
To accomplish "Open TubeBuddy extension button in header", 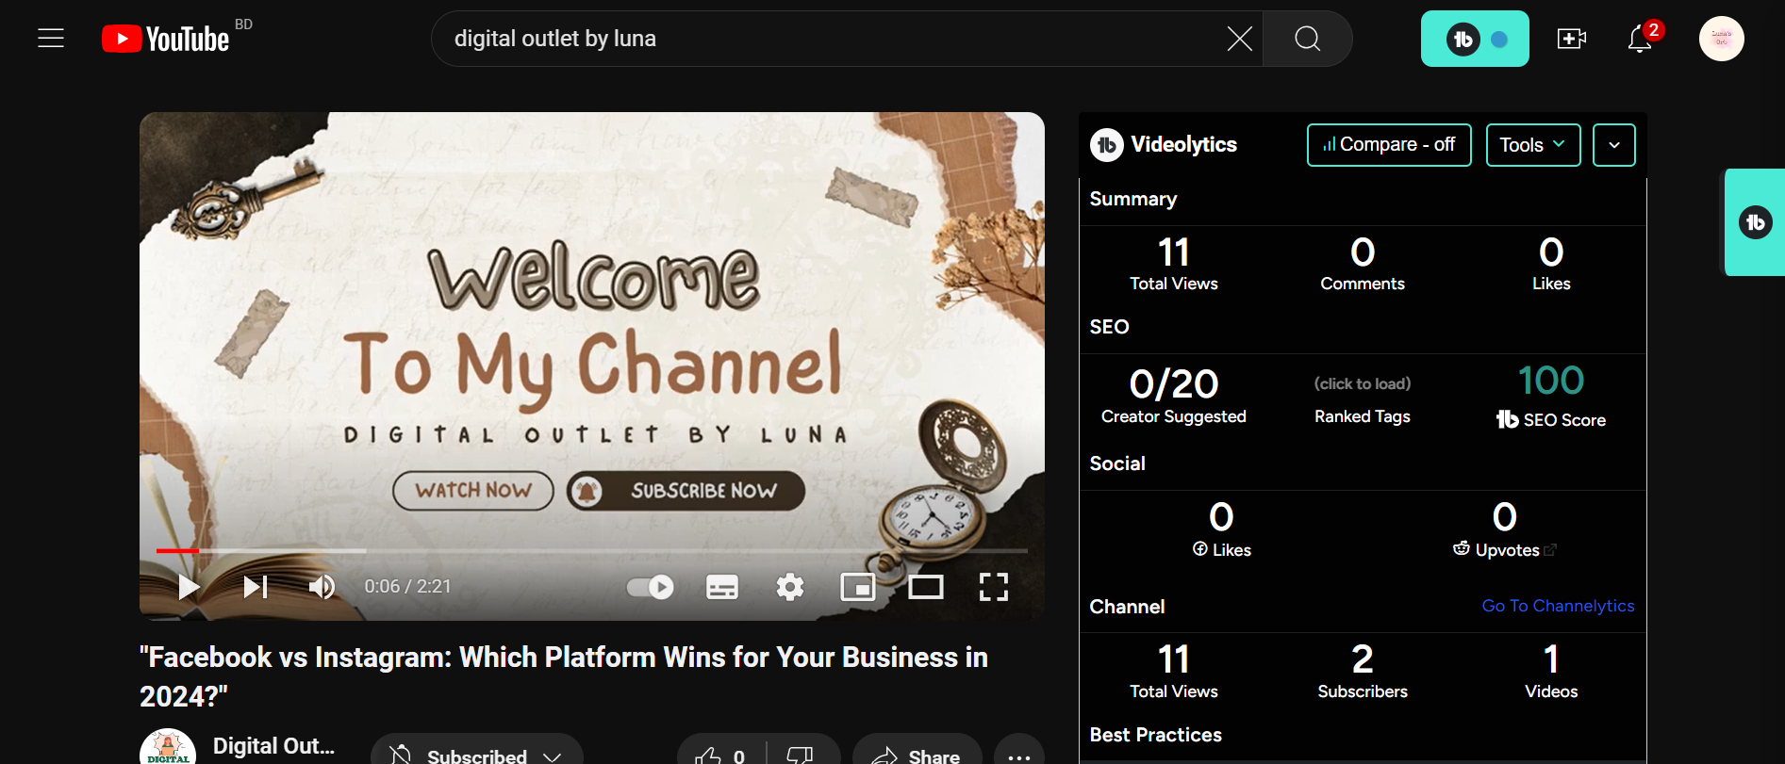I will coord(1475,39).
